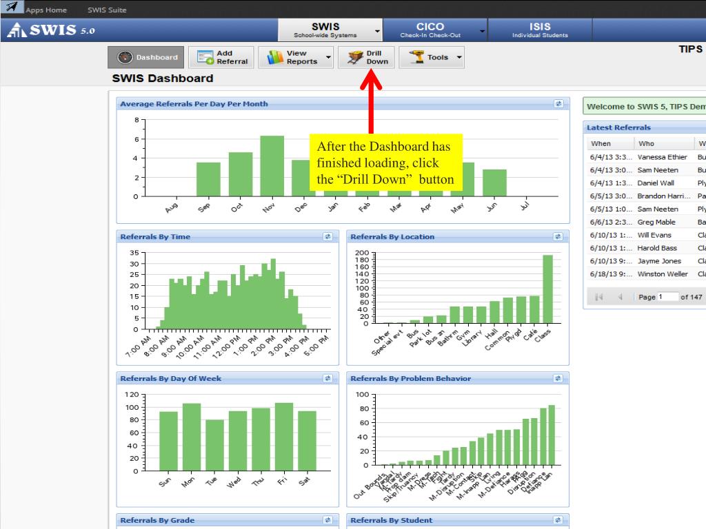Click the Latest Referrals panel title
706x529 pixels.
pyautogui.click(x=618, y=127)
